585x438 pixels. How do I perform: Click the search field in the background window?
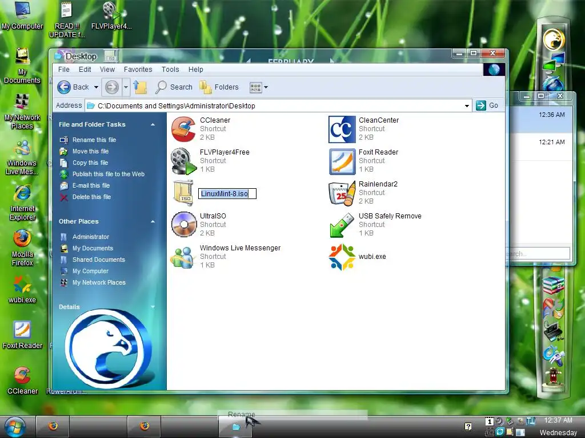(539, 254)
